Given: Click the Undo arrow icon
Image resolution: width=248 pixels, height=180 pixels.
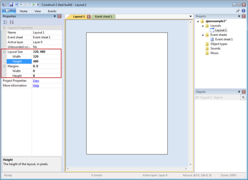Looking at the screenshot, I should coord(17,5).
